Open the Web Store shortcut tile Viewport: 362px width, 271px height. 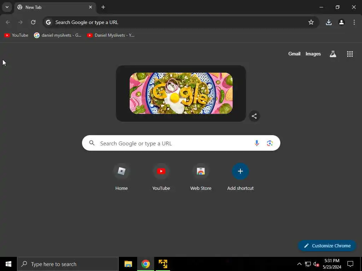coord(201,177)
